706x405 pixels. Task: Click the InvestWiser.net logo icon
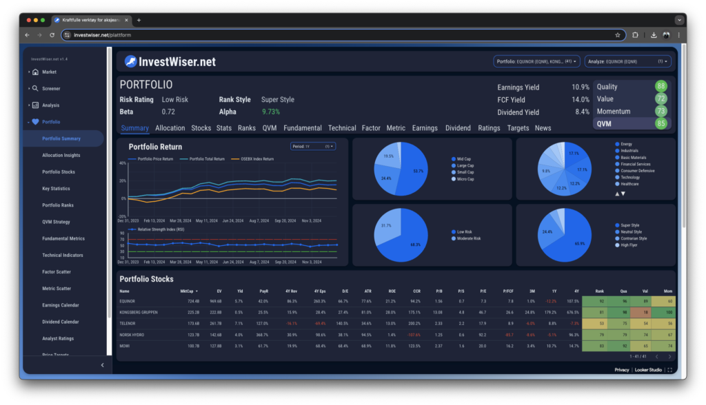pos(130,62)
